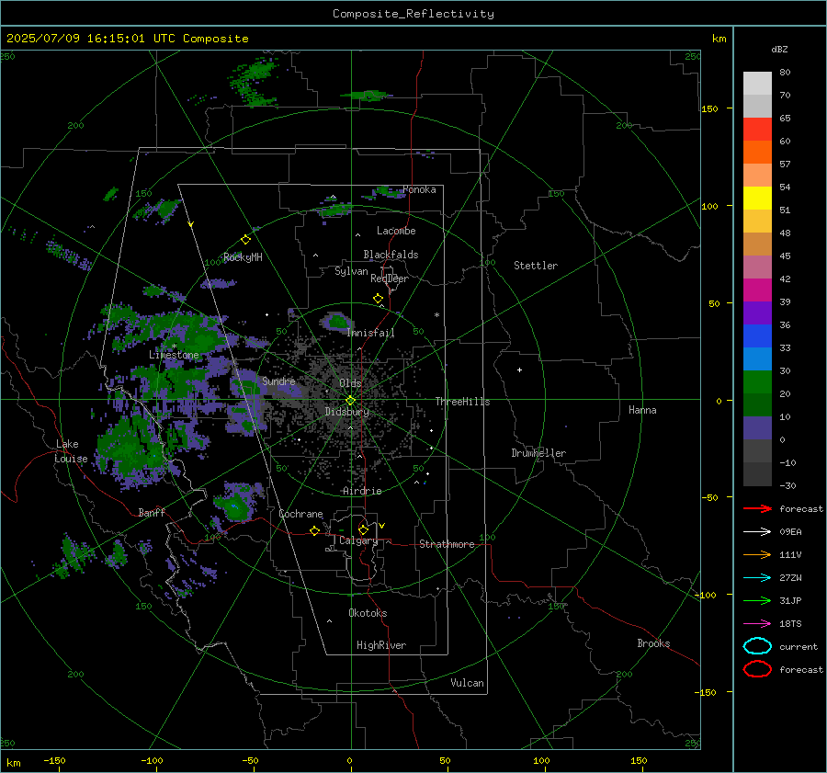Select the 39 dBZ purple color swatch
Viewport: 827px width, 773px height.
[757, 313]
